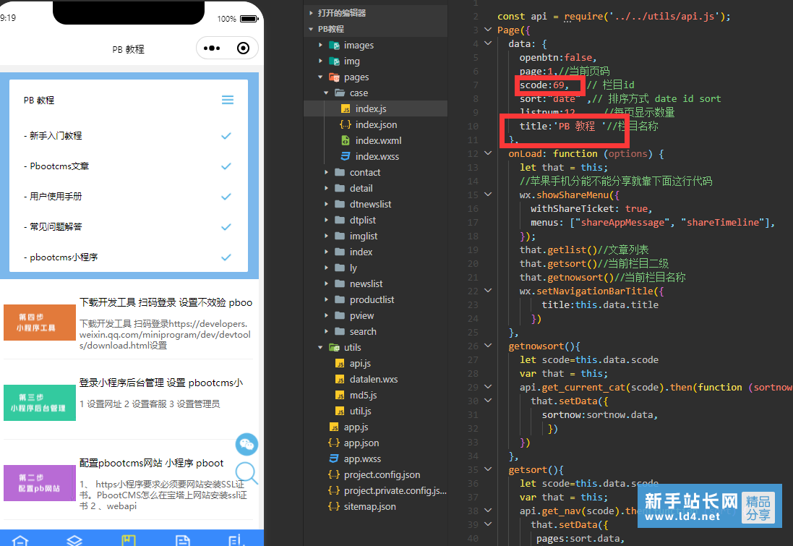793x546 pixels.
Task: Tap the document icon in bottom tab bar
Action: pos(183,540)
